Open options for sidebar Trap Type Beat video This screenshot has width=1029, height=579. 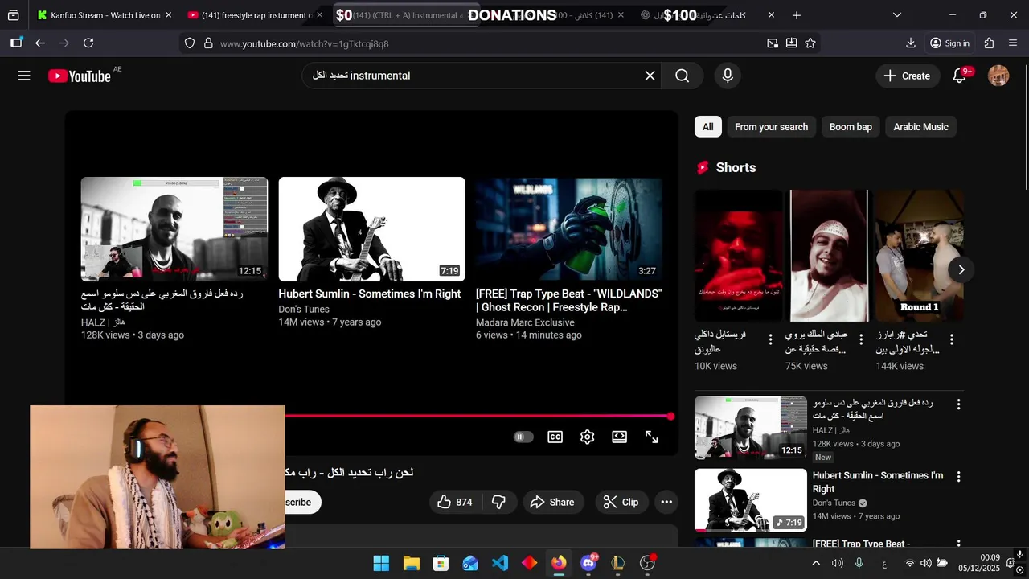[x=958, y=544]
